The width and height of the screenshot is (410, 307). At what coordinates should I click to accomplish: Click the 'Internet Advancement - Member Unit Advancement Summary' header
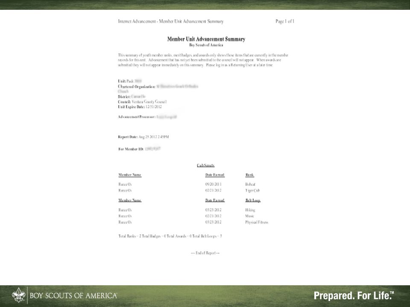click(x=171, y=21)
